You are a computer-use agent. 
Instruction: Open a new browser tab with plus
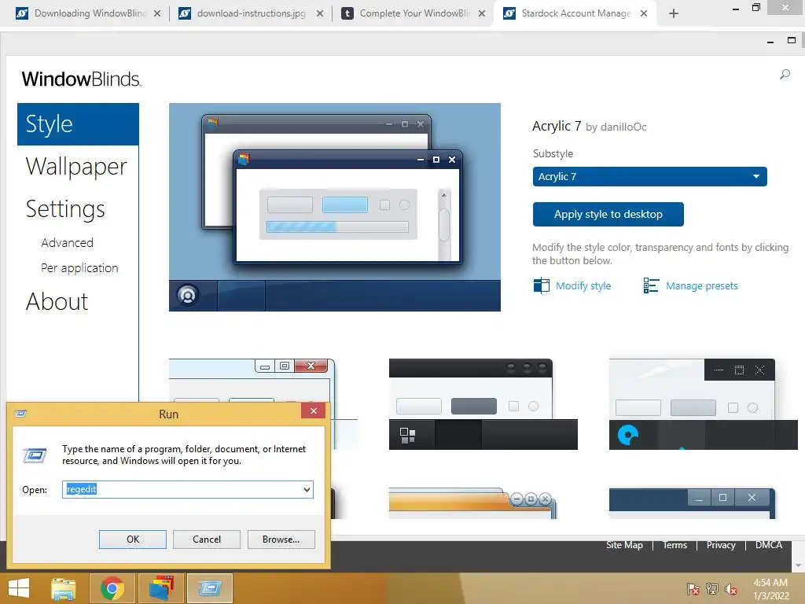[x=674, y=13]
